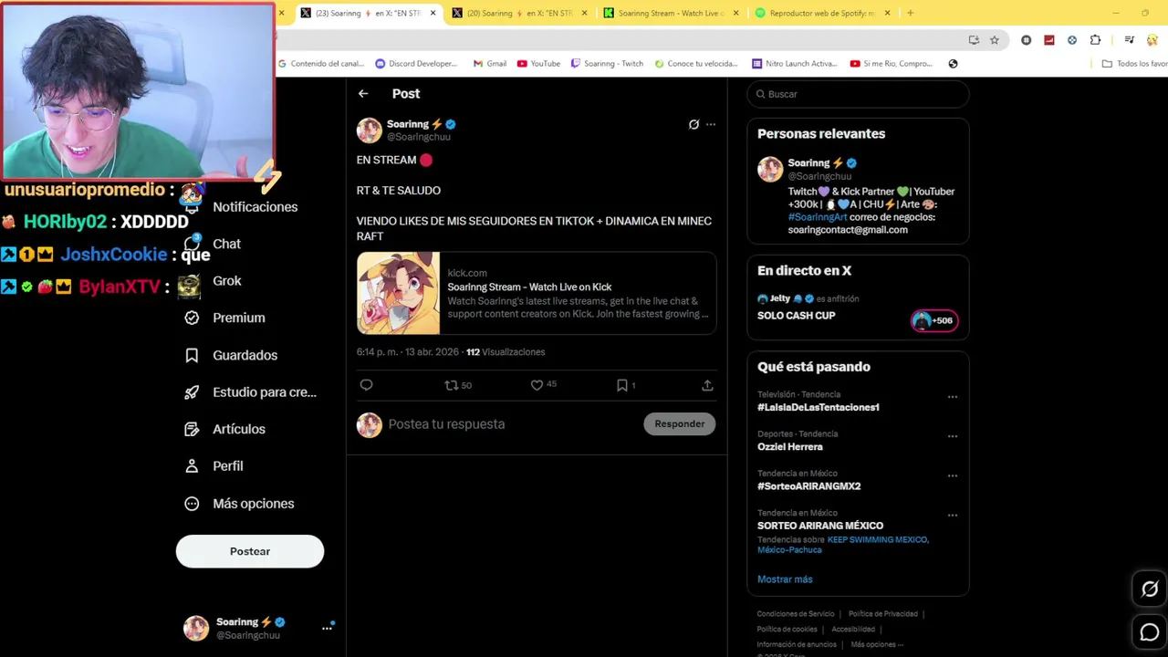Click the KEEP SWIMMING MEXICO link
Screen dimensions: 1168x657
coord(878,539)
